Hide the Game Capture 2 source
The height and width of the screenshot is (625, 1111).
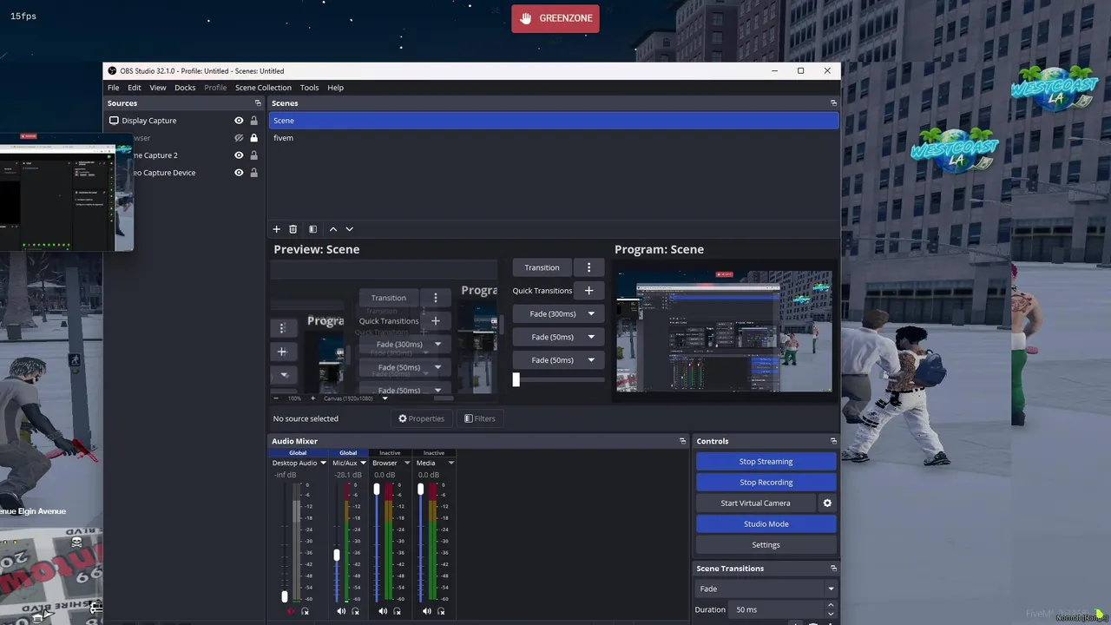(239, 155)
